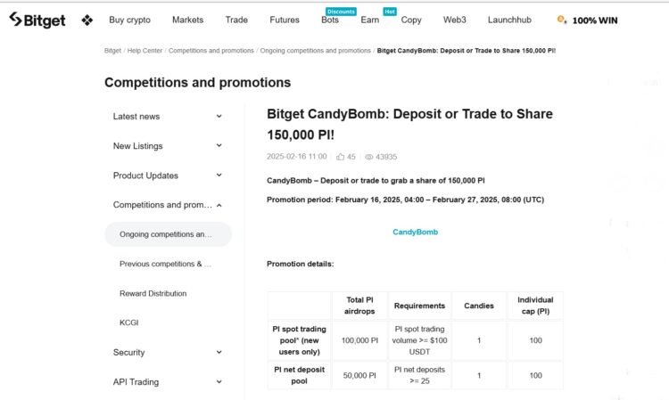Open the Launchhub menu item
669x400 pixels.
[x=509, y=20]
